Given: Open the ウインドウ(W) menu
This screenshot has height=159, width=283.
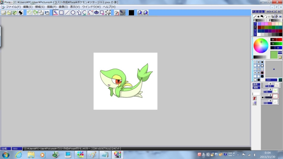Looking at the screenshot, I should (x=91, y=7).
